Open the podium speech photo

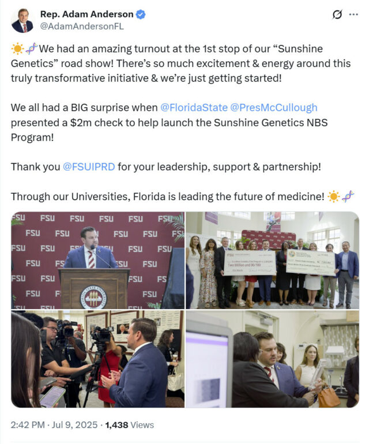[x=97, y=260]
